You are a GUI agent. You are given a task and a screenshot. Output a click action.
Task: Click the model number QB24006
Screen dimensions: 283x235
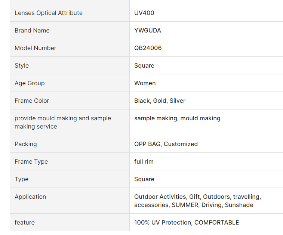148,48
